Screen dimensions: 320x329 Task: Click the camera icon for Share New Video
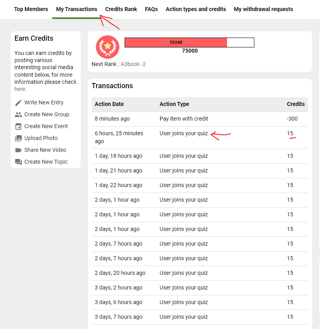[x=18, y=150]
